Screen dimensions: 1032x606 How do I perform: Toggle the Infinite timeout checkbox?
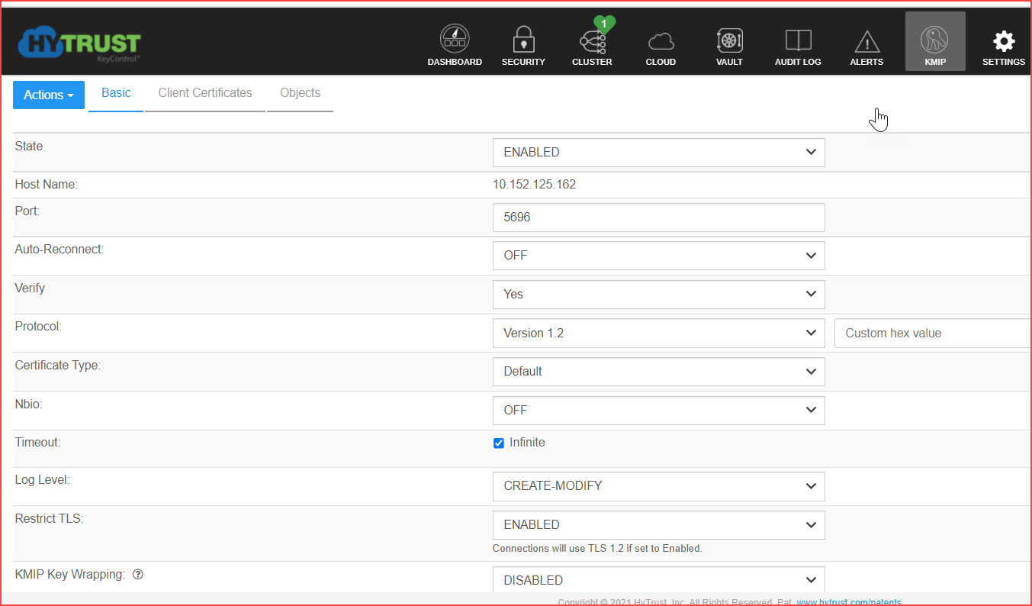(x=499, y=443)
